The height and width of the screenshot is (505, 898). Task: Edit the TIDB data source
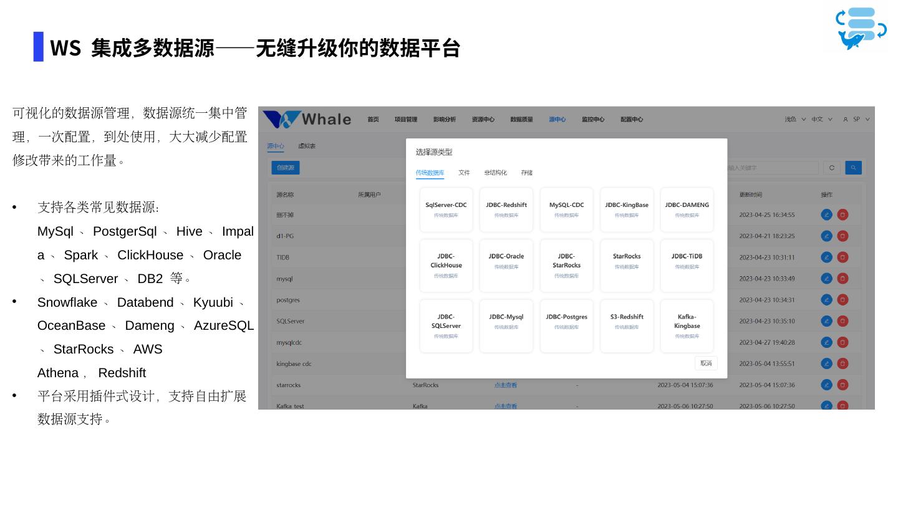826,257
